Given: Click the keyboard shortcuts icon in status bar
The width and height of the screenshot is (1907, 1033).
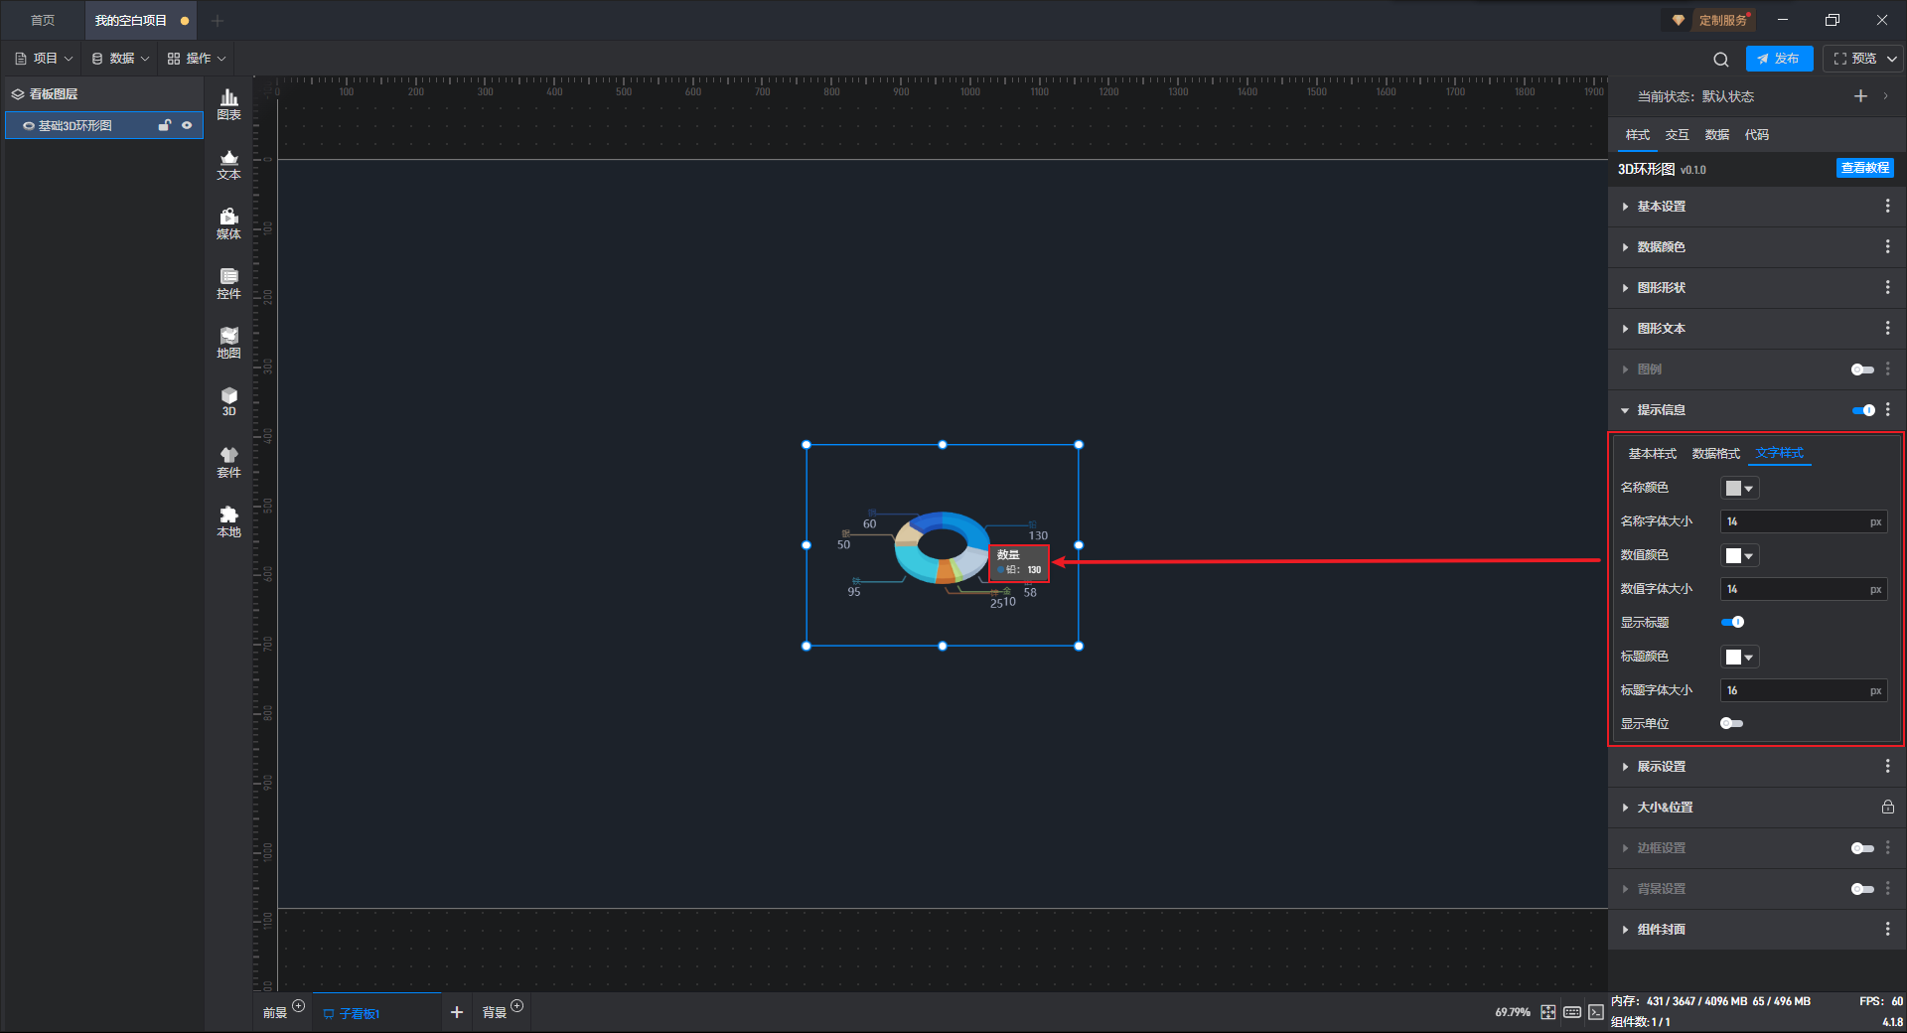Looking at the screenshot, I should coord(1572,1012).
